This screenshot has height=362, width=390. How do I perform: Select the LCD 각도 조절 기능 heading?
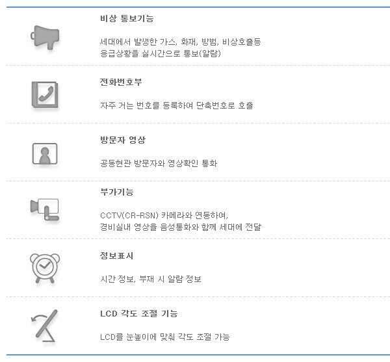click(139, 313)
